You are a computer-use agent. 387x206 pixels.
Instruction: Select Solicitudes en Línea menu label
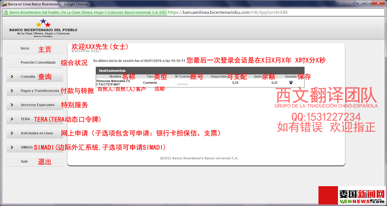[x=37, y=133]
